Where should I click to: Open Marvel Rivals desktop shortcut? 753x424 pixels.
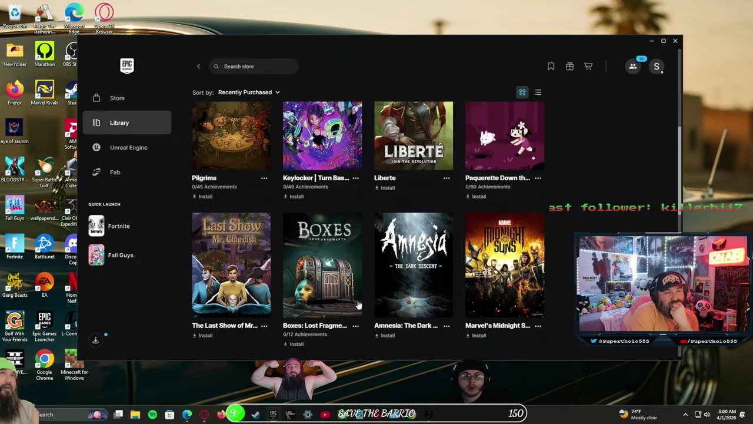click(45, 94)
